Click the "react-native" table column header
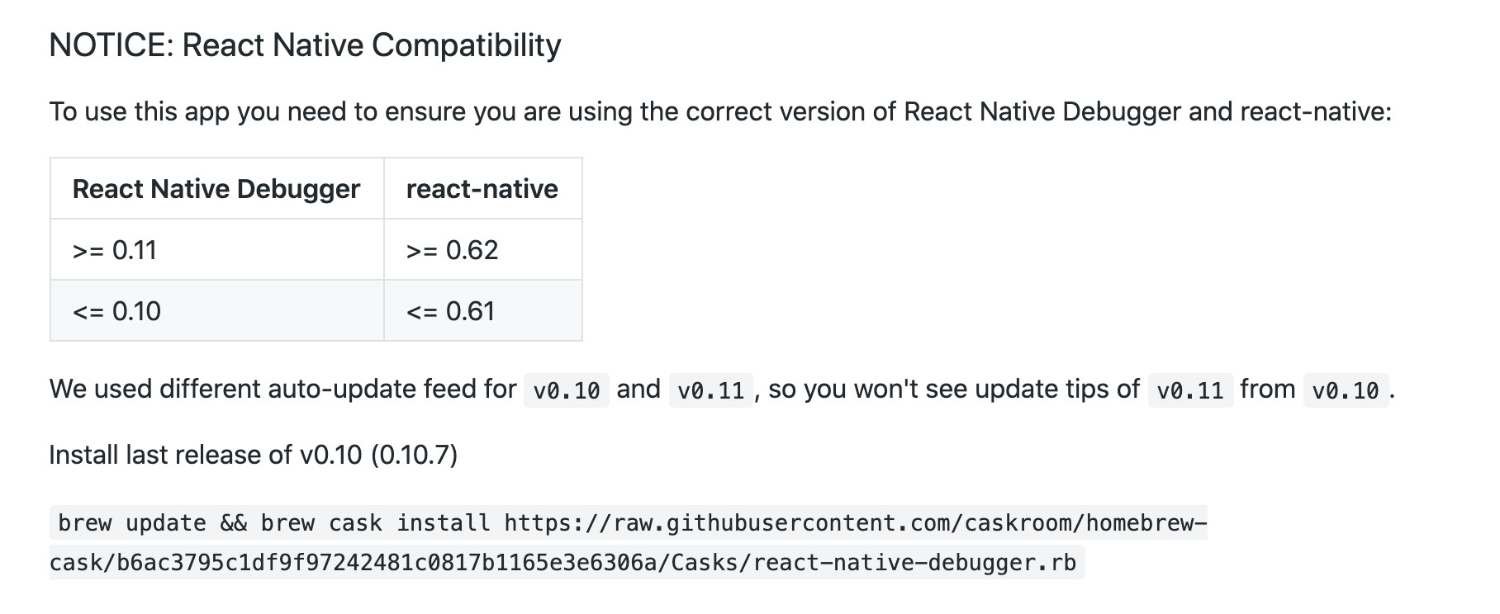The image size is (1500, 614). [482, 189]
